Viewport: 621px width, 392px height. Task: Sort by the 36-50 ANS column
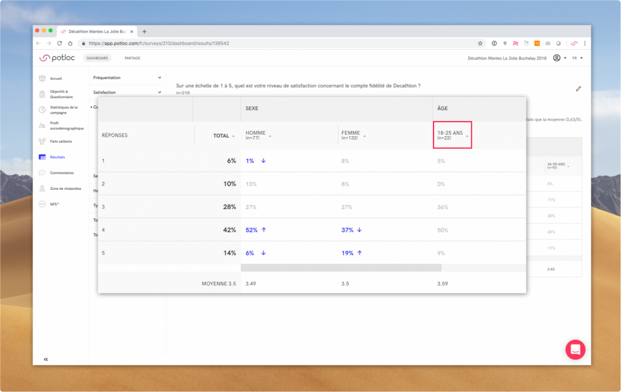[558, 166]
